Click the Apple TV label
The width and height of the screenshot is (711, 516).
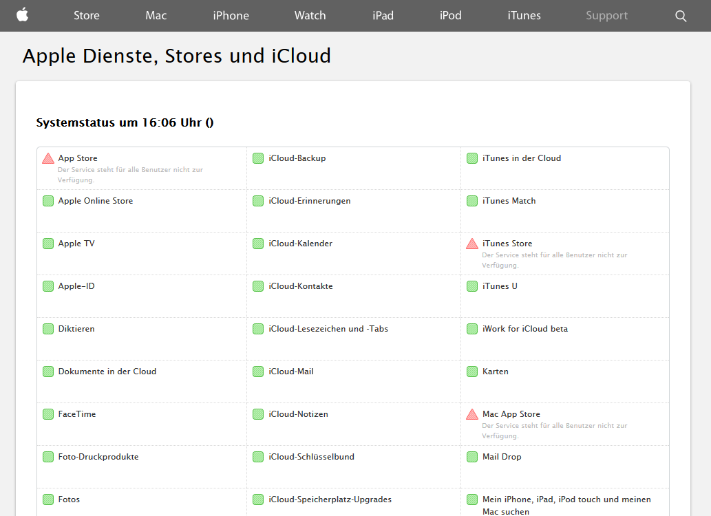point(76,244)
